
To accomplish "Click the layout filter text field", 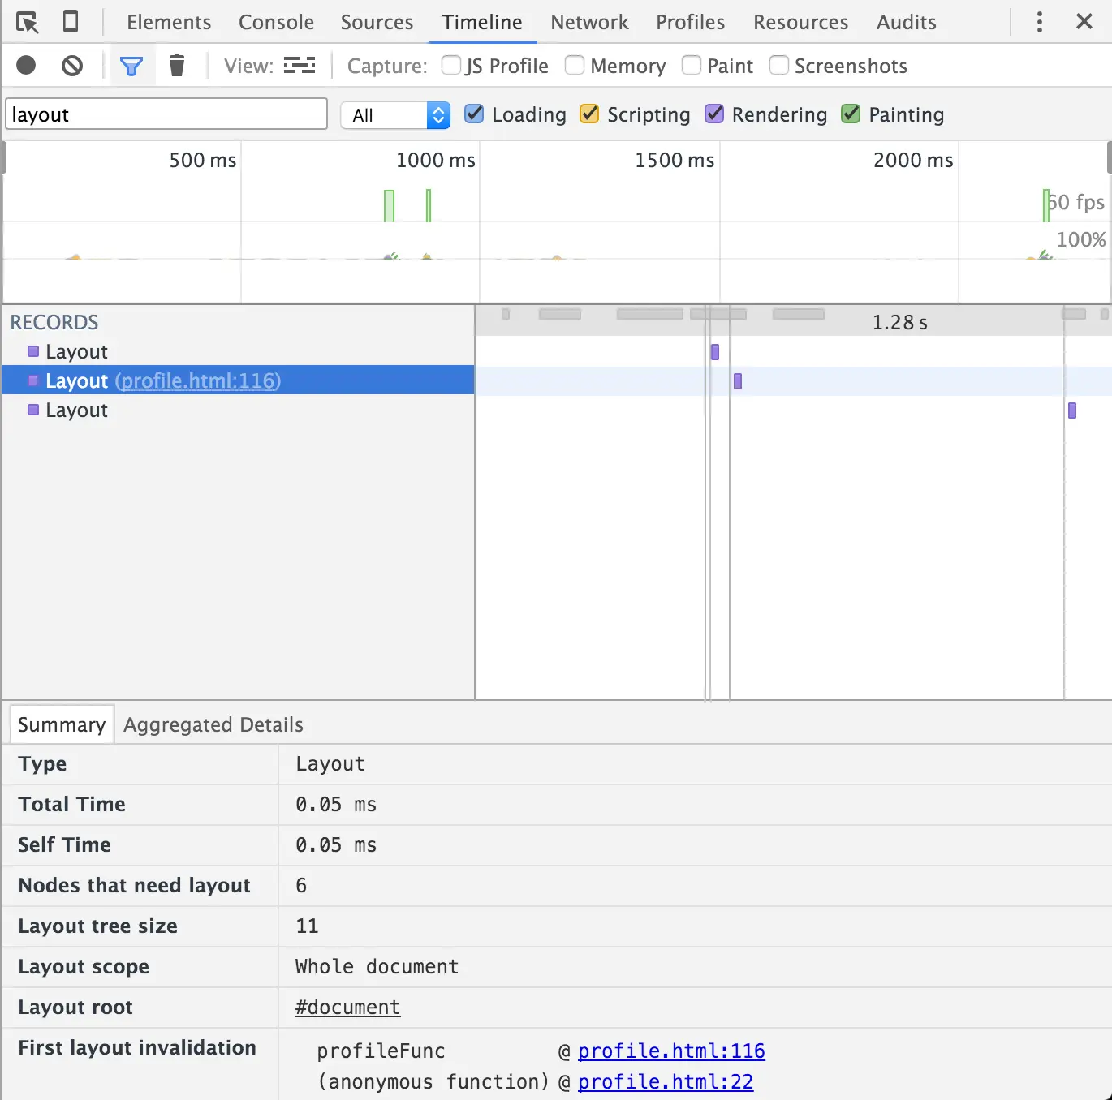I will [166, 114].
